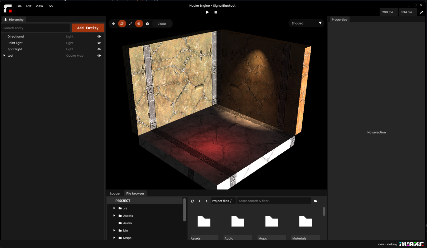The width and height of the screenshot is (427, 248).
Task: Click the dev - debug status text
Action: [x=388, y=244]
